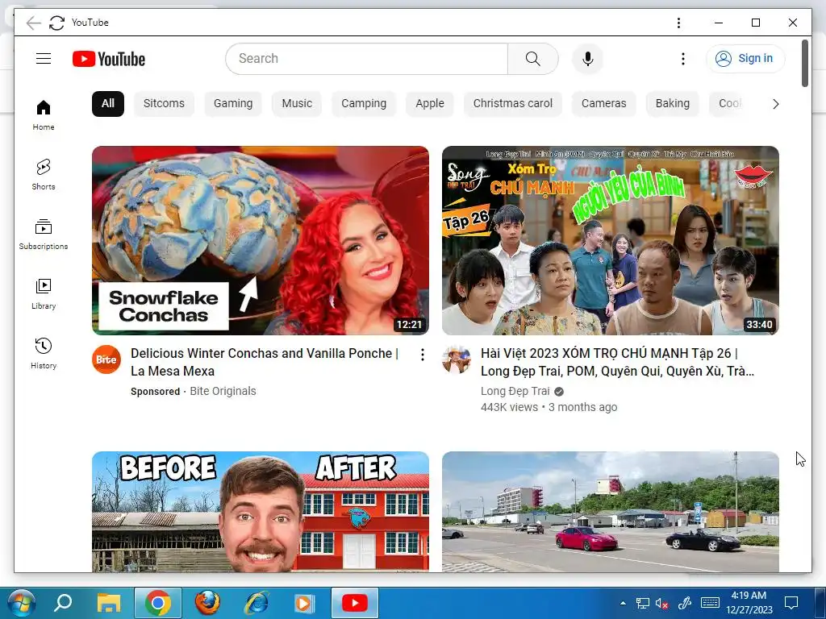Open the notification center icon
Viewport: 826px width, 619px height.
(x=791, y=603)
